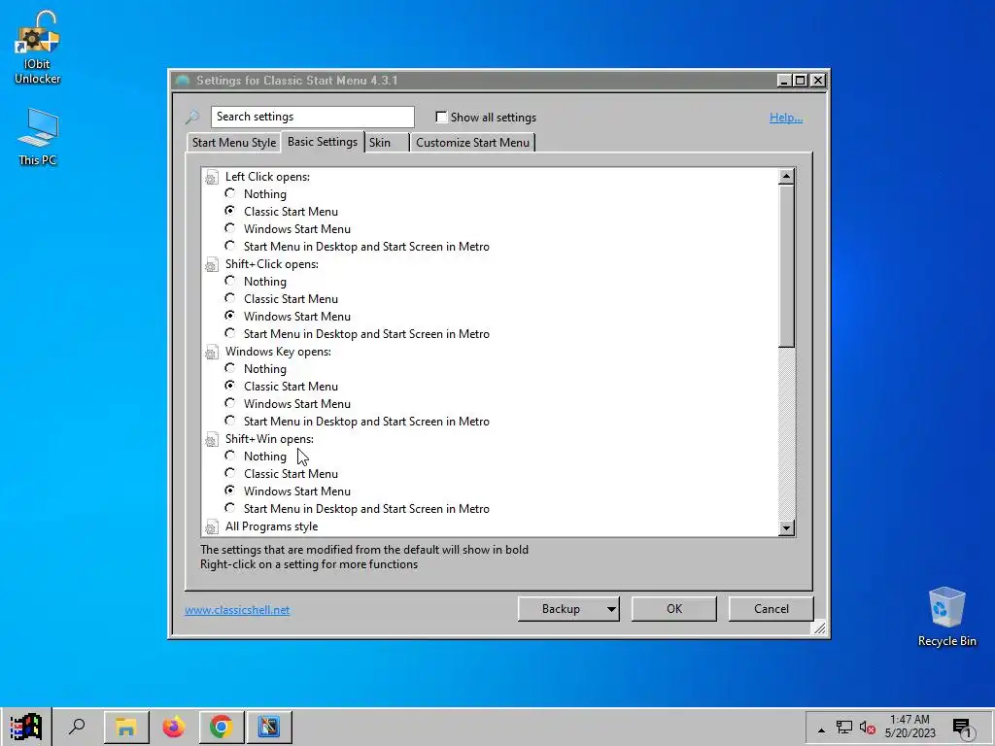
Task: Open the Backup dropdown arrow
Action: (610, 609)
